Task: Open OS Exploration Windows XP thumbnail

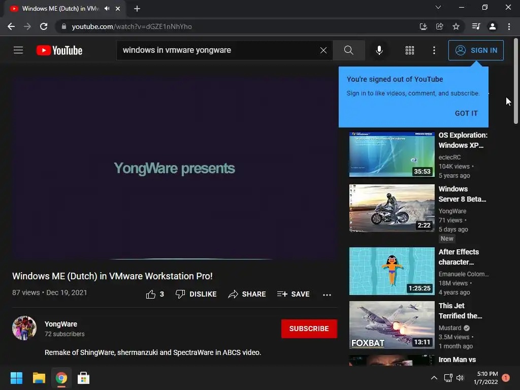Action: [x=392, y=154]
